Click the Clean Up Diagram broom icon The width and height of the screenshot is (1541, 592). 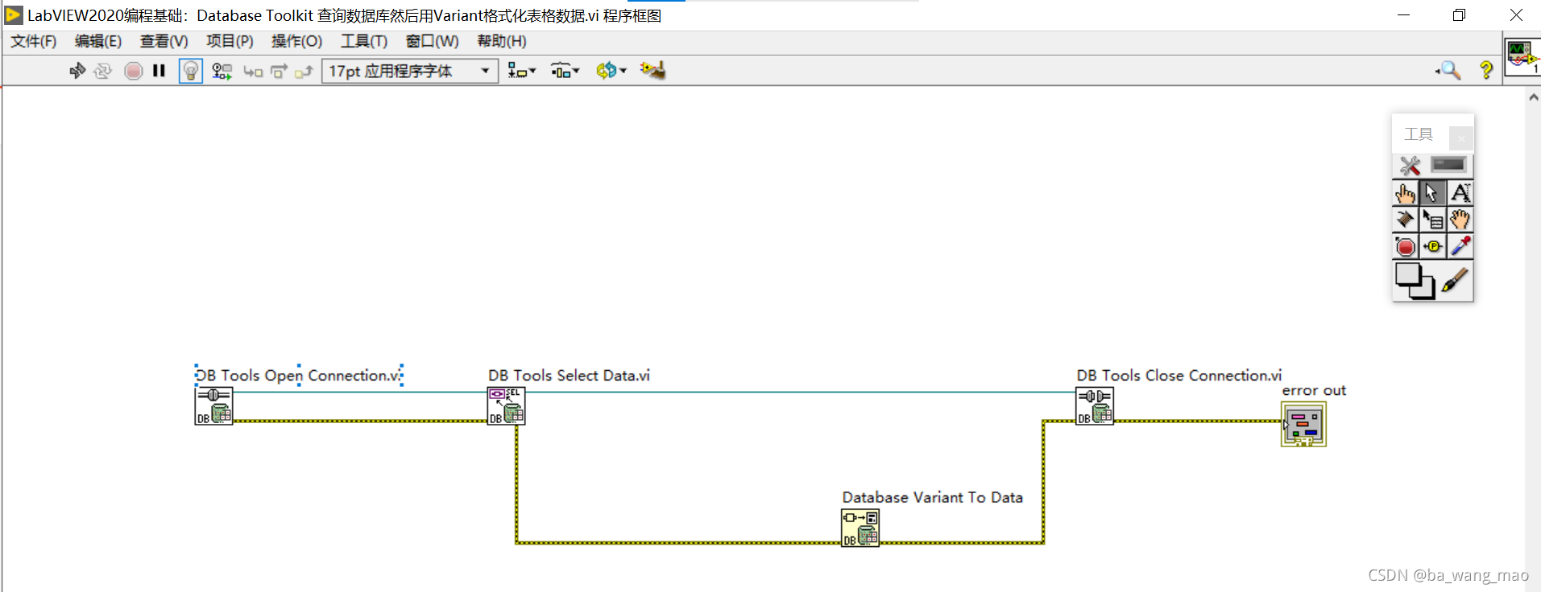[x=652, y=71]
